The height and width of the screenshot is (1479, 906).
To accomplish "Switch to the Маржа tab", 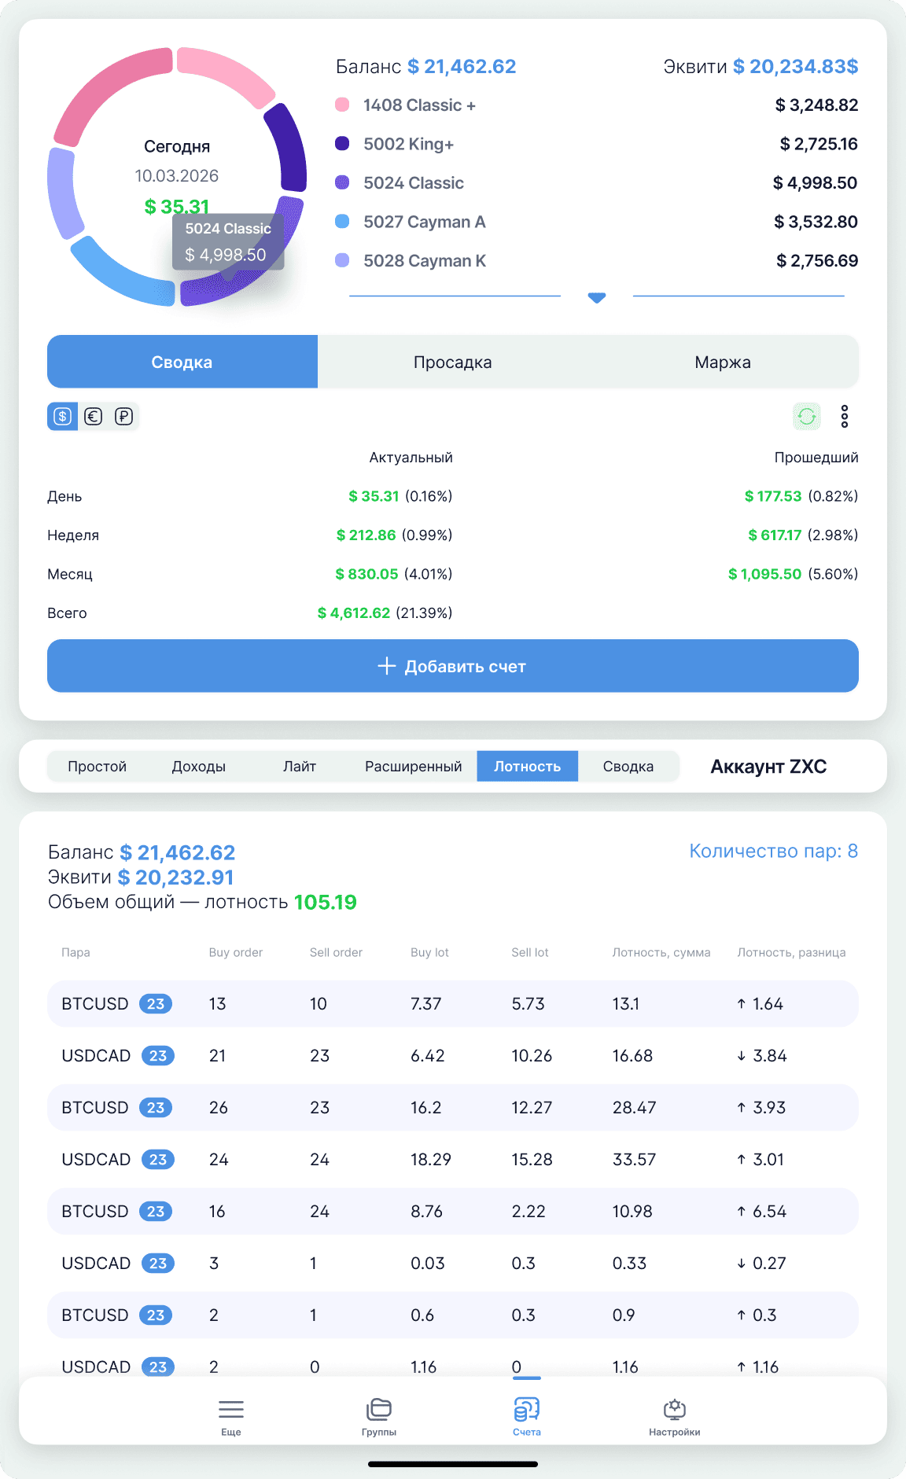I will coord(722,362).
